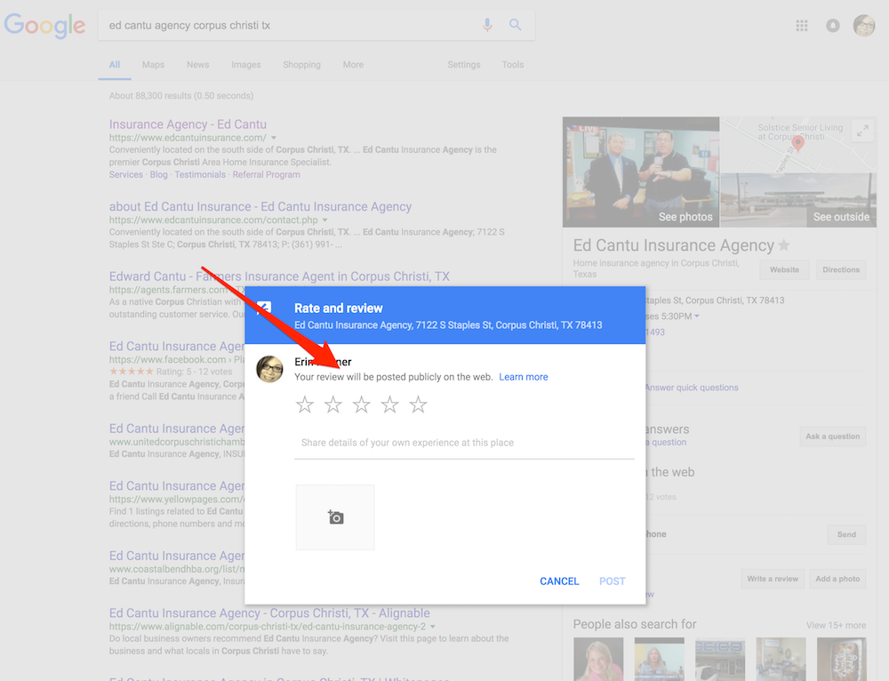
Task: Switch to the News tab
Action: click(198, 65)
